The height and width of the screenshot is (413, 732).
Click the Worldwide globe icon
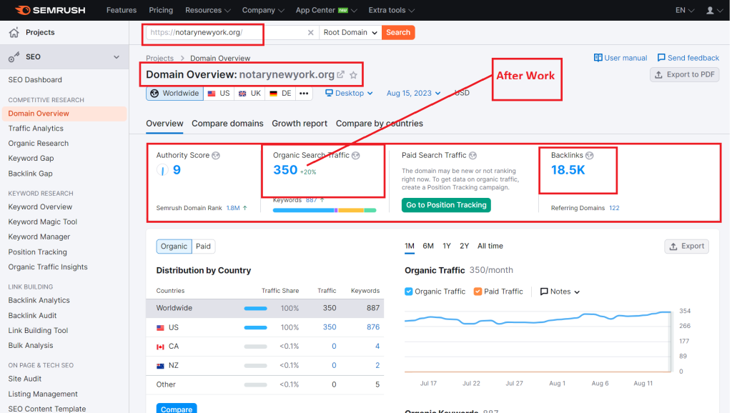coord(154,94)
